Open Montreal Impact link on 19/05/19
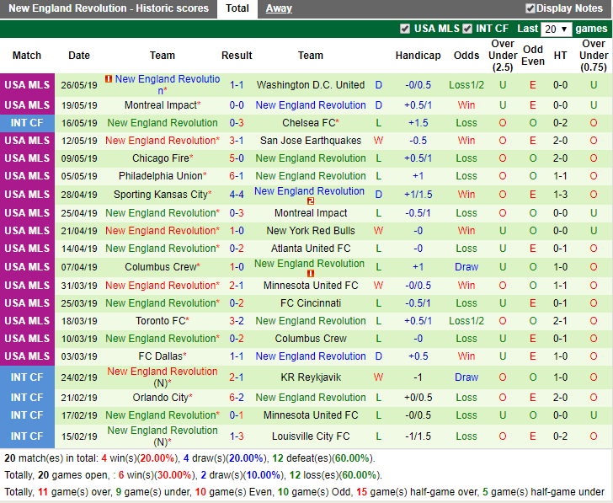Viewport: 613px width, 503px height. pos(160,105)
